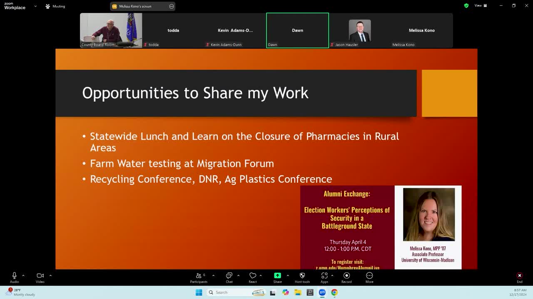Select County Board Room video thumbnail
Screen dimensions: 533x299
[x=111, y=30]
